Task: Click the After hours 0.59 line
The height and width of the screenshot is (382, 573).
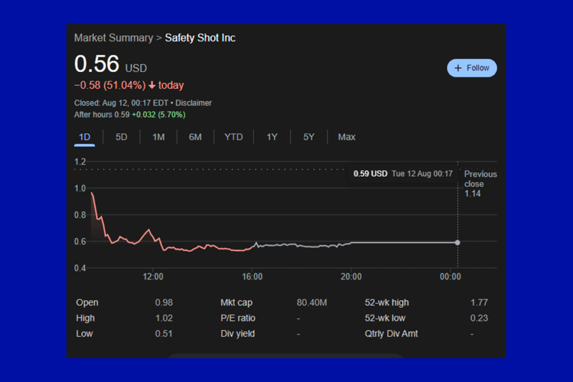Action: pyautogui.click(x=130, y=115)
